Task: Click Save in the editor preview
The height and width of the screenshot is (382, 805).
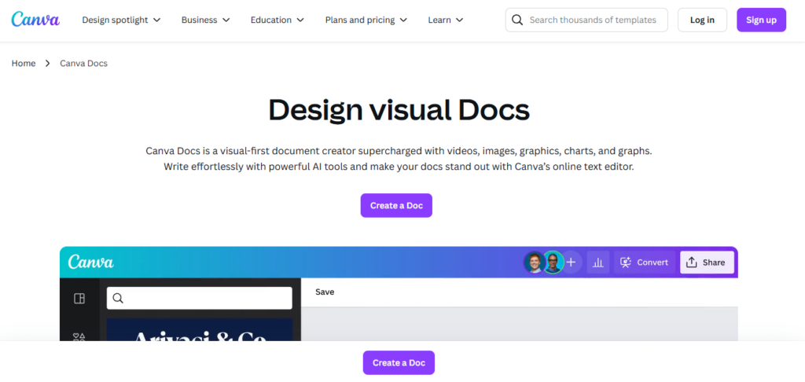Action: point(325,292)
